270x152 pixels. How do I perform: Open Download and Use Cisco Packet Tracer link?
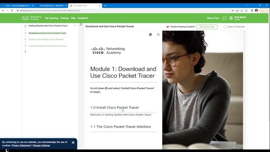47,33
